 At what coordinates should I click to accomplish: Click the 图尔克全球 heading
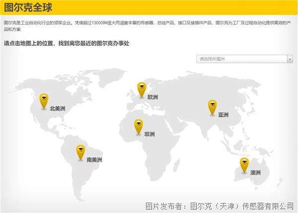pos(28,7)
